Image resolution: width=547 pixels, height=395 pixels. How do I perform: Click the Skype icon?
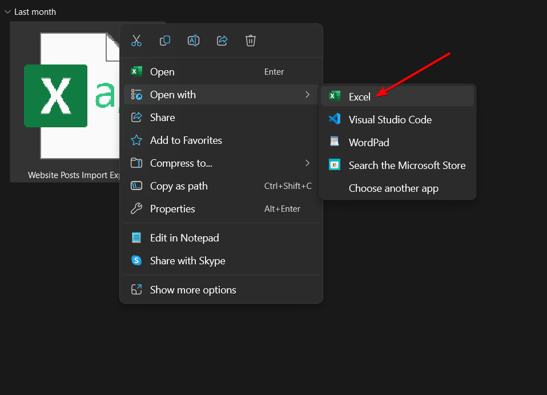136,260
